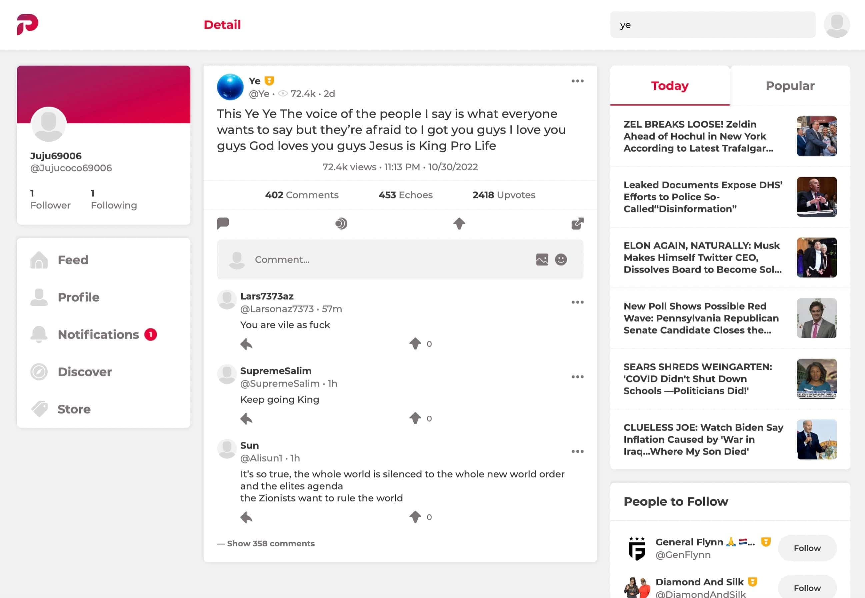Reply to SupremeSalim's comment
Screen dimensions: 865x598
pyautogui.click(x=246, y=418)
